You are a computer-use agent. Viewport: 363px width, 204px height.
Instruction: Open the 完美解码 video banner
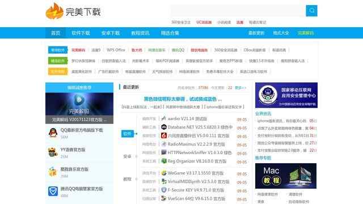79,104
